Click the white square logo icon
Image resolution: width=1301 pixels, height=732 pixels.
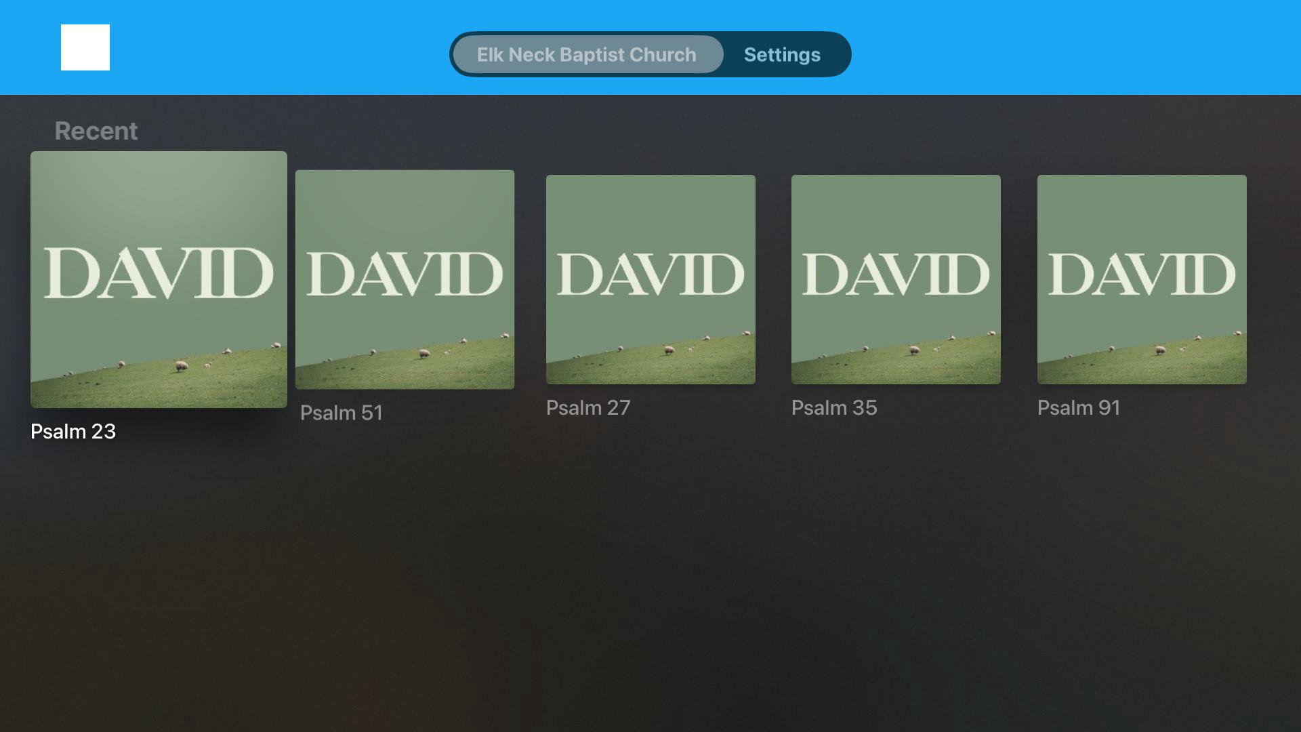(x=85, y=47)
